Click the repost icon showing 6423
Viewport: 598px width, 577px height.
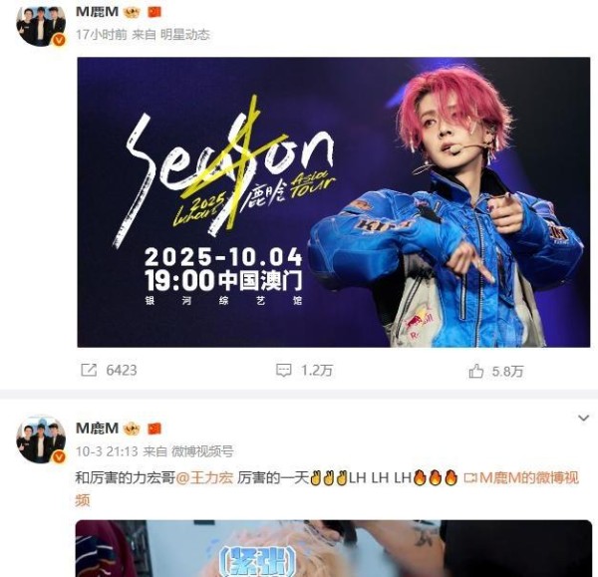click(x=89, y=370)
